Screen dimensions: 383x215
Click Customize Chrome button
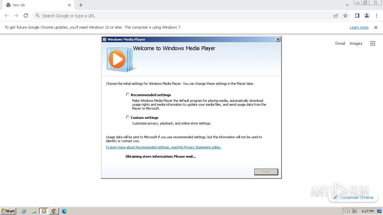[353, 197]
